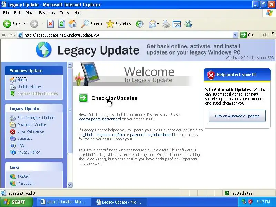Click the Trusted sites status bar zone

[x=238, y=193]
